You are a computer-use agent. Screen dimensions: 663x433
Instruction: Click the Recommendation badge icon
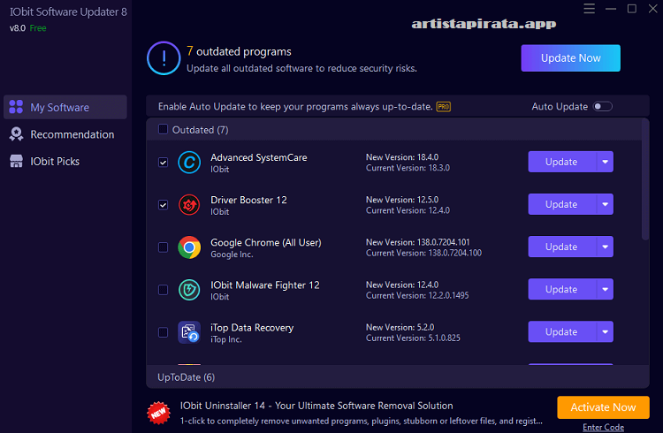coord(16,134)
